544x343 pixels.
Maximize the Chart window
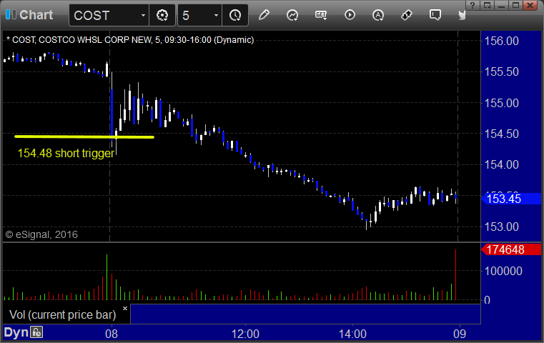pos(516,5)
